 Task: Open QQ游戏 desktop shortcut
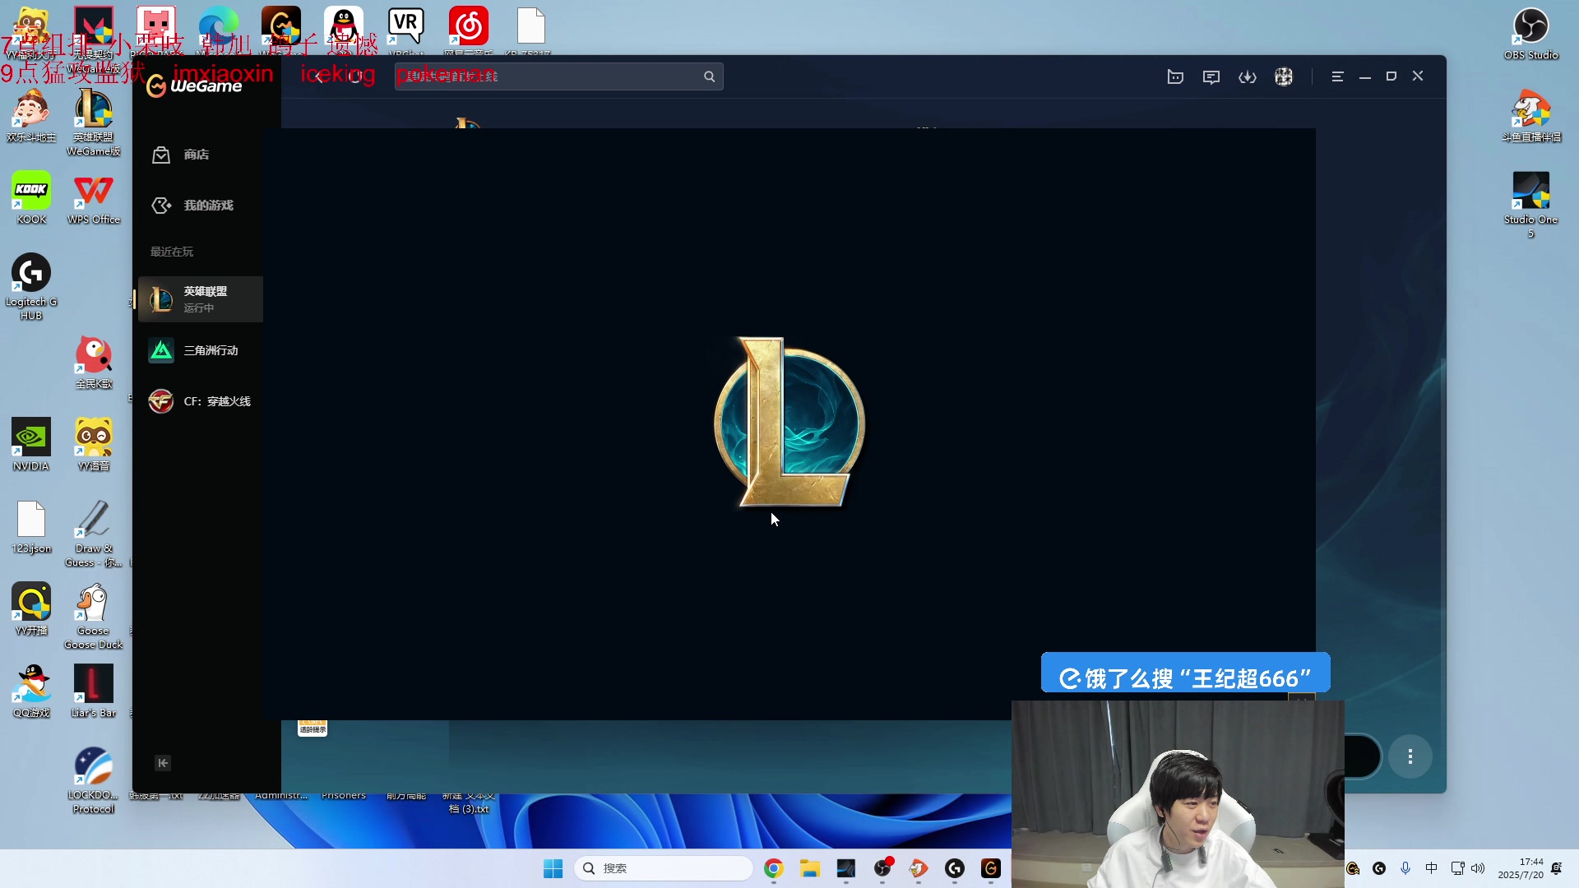(31, 691)
